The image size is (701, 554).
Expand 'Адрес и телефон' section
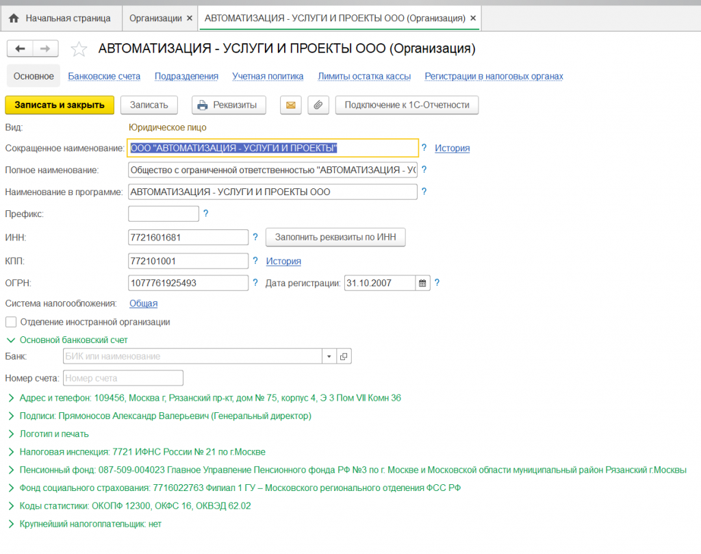pyautogui.click(x=11, y=398)
